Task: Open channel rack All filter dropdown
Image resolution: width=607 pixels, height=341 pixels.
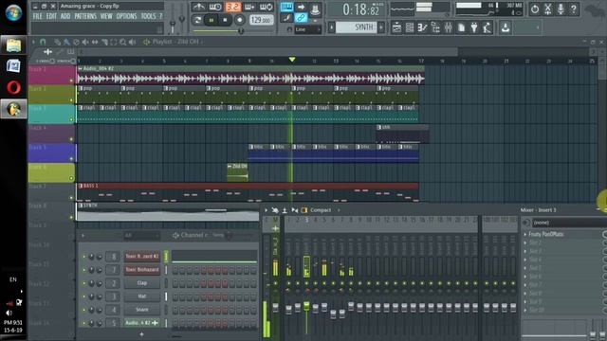Action: coord(141,235)
